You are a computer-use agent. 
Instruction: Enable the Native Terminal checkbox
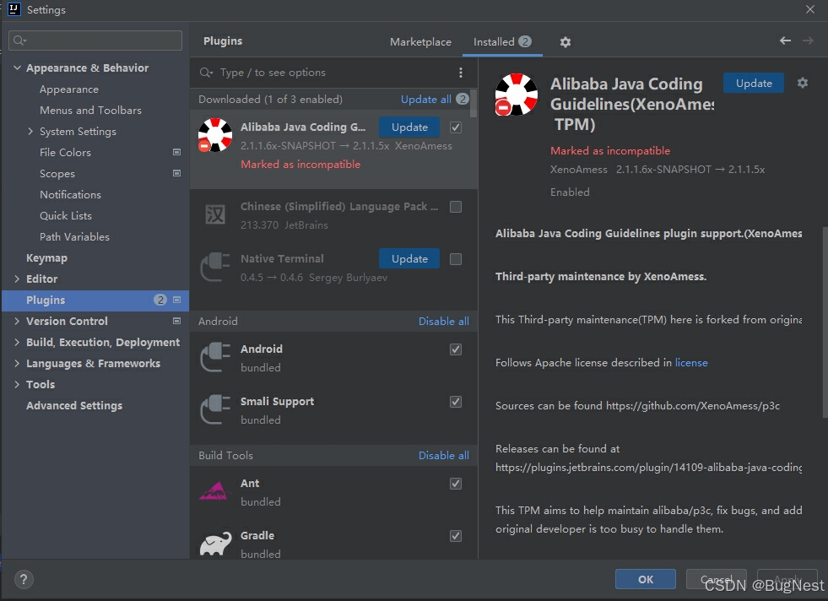click(x=456, y=259)
